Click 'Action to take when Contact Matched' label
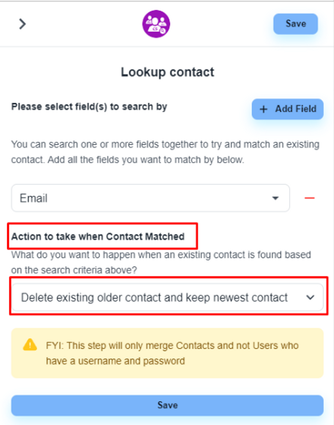The image size is (334, 425). [x=98, y=236]
